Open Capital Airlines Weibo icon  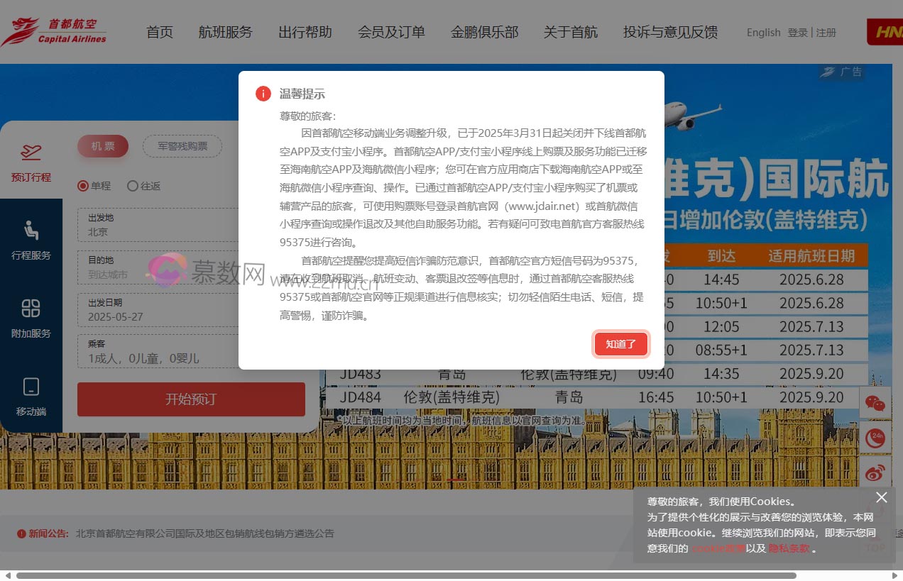click(875, 472)
